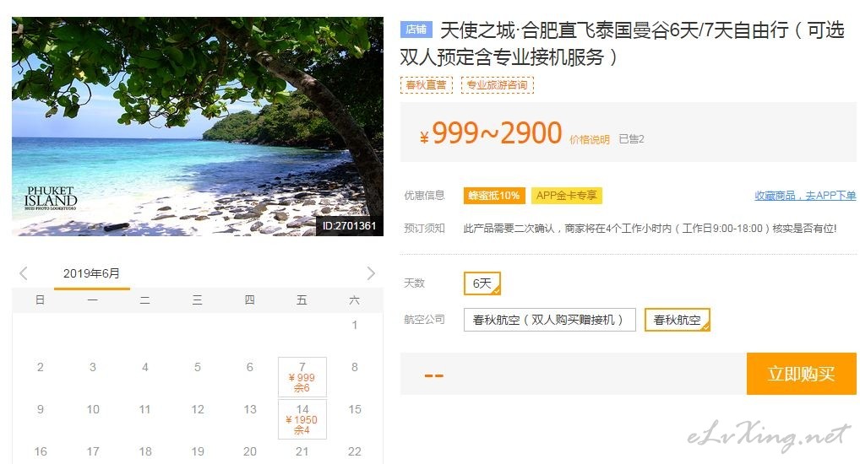Go to next month in calendar
The height and width of the screenshot is (464, 860).
(x=371, y=272)
